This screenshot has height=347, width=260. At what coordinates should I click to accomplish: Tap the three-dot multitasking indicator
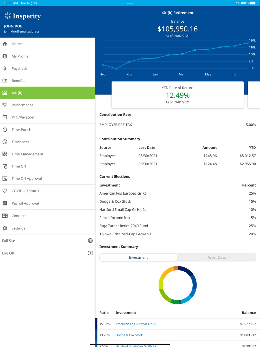[130, 3]
